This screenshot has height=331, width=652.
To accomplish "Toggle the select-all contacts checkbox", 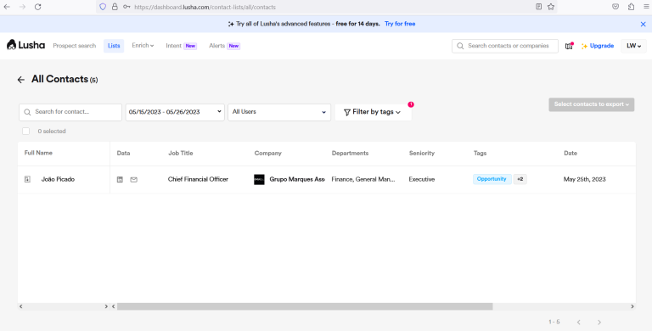I will 25,131.
